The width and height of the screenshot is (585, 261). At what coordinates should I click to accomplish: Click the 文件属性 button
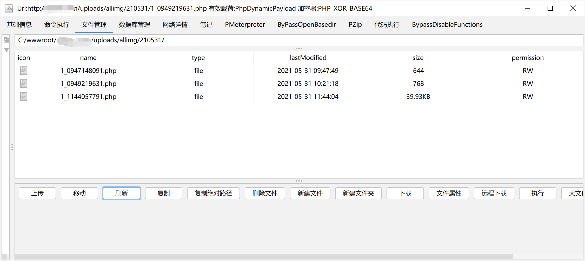(x=449, y=193)
